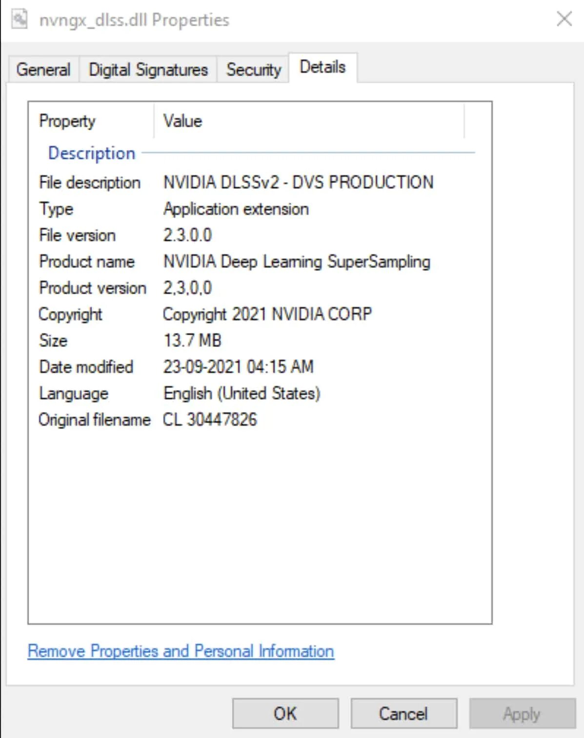Click the Application extension value
Viewport: 584px width, 738px height.
coord(236,209)
